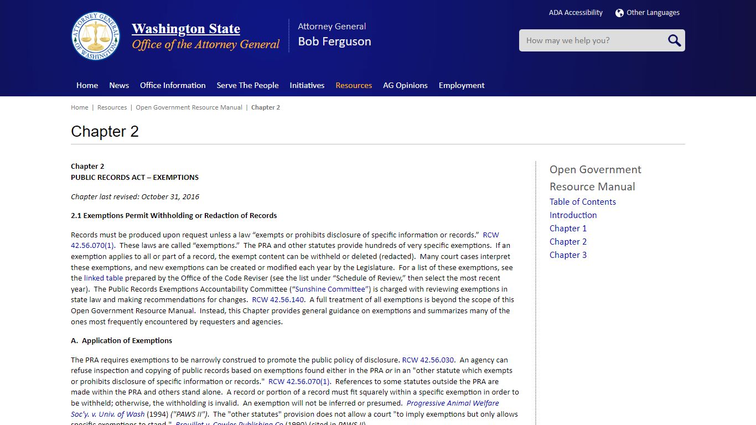This screenshot has height=425, width=756.
Task: Click the Attorney General seal logo
Action: click(x=96, y=36)
